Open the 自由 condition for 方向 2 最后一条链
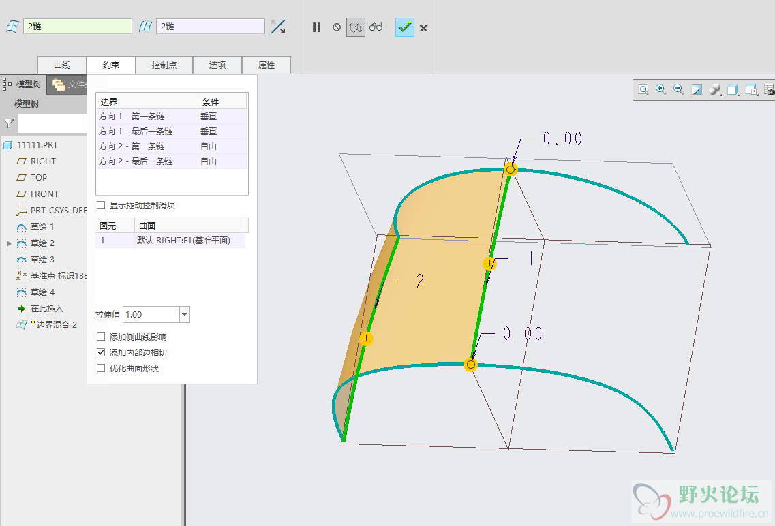Screen dimensions: 775x526 coord(222,161)
